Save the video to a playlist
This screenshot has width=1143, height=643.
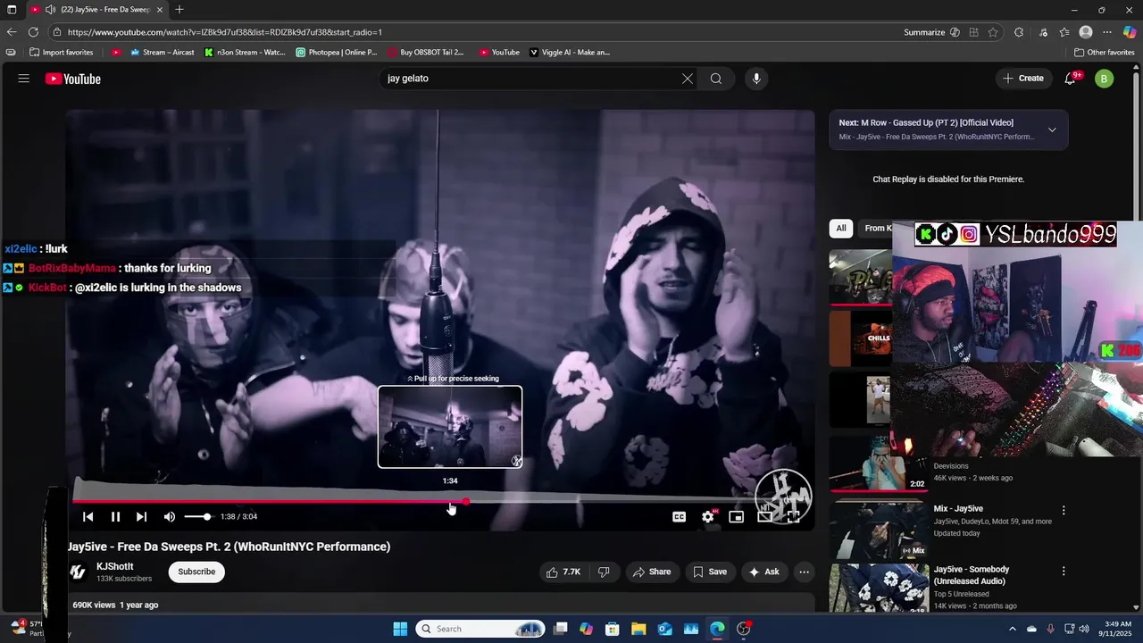click(x=710, y=572)
